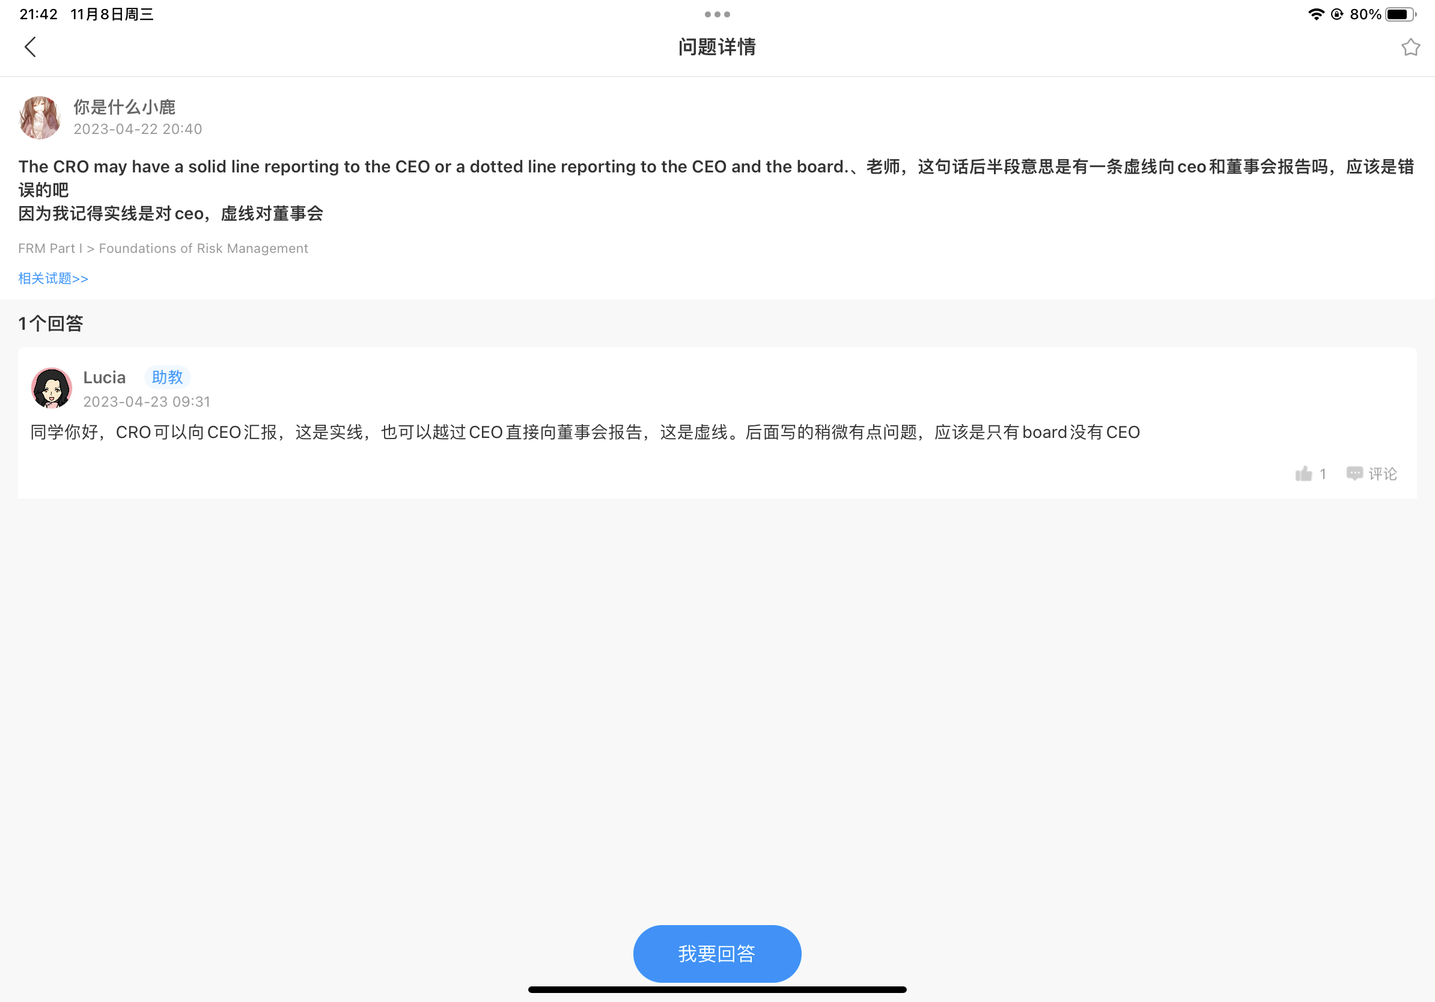Screen dimensions: 1435x1002
Task: Open FRM Part I breadcrumb category
Action: 50,248
